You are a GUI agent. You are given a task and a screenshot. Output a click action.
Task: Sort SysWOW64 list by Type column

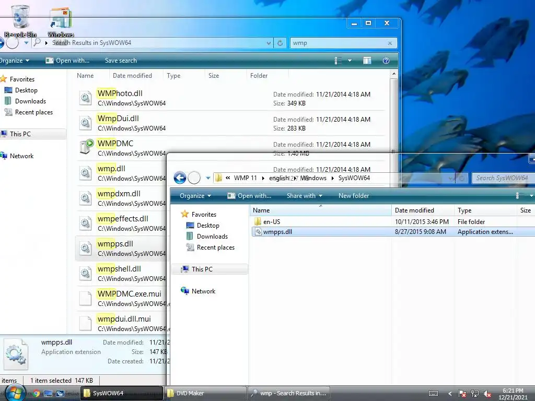(464, 210)
